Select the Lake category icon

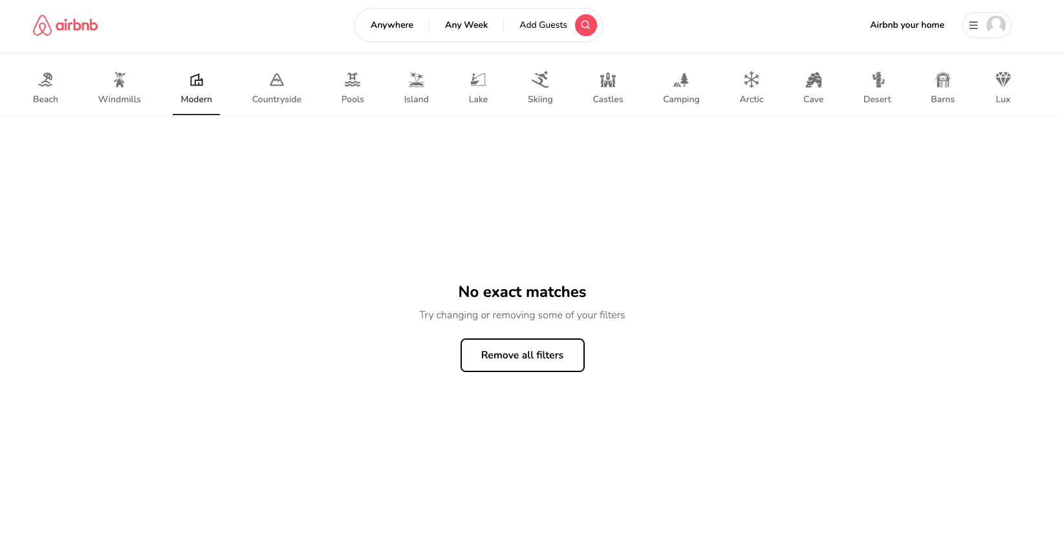point(478,80)
